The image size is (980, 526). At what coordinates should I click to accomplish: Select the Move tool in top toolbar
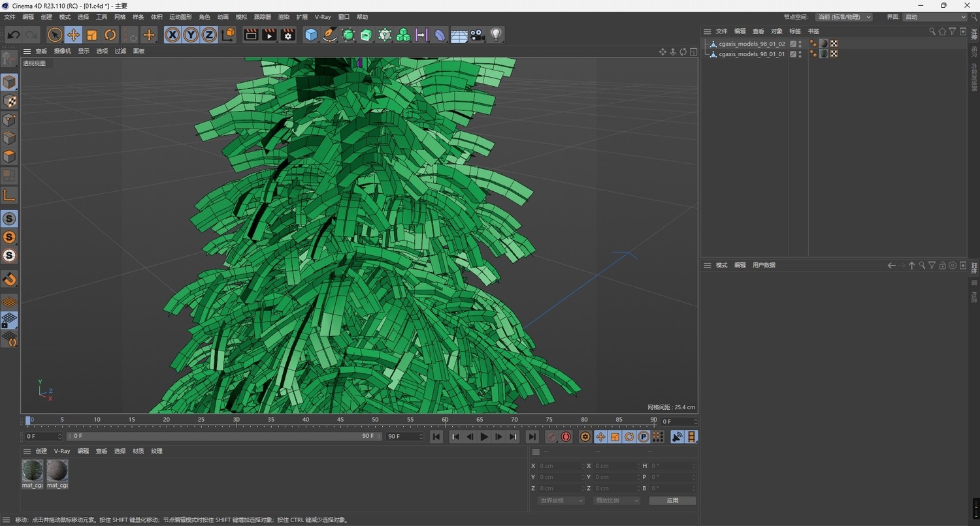click(x=73, y=35)
